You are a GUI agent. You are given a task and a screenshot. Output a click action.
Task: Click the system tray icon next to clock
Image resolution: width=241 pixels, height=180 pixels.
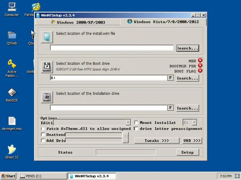coord(237,176)
